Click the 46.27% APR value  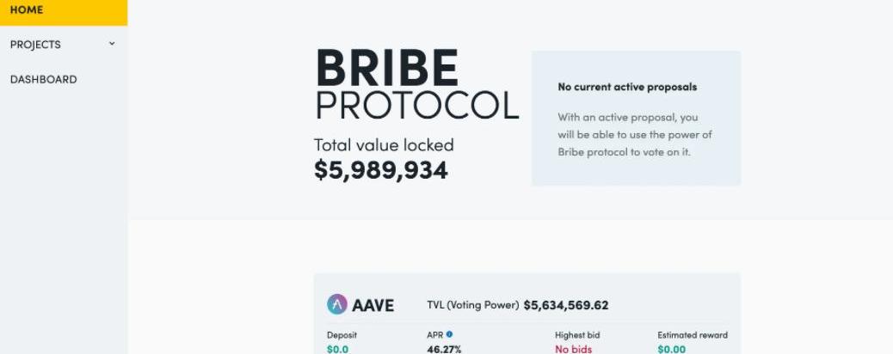(444, 349)
